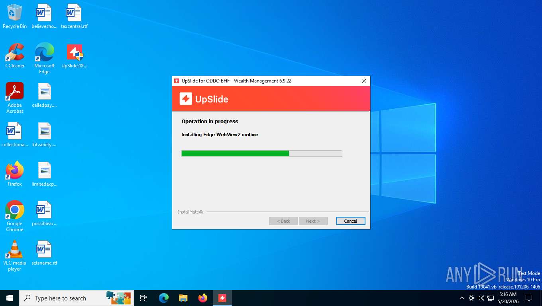The image size is (542, 306).
Task: Click 'Installing Edge WebView2 runtime' text
Action: tap(220, 135)
